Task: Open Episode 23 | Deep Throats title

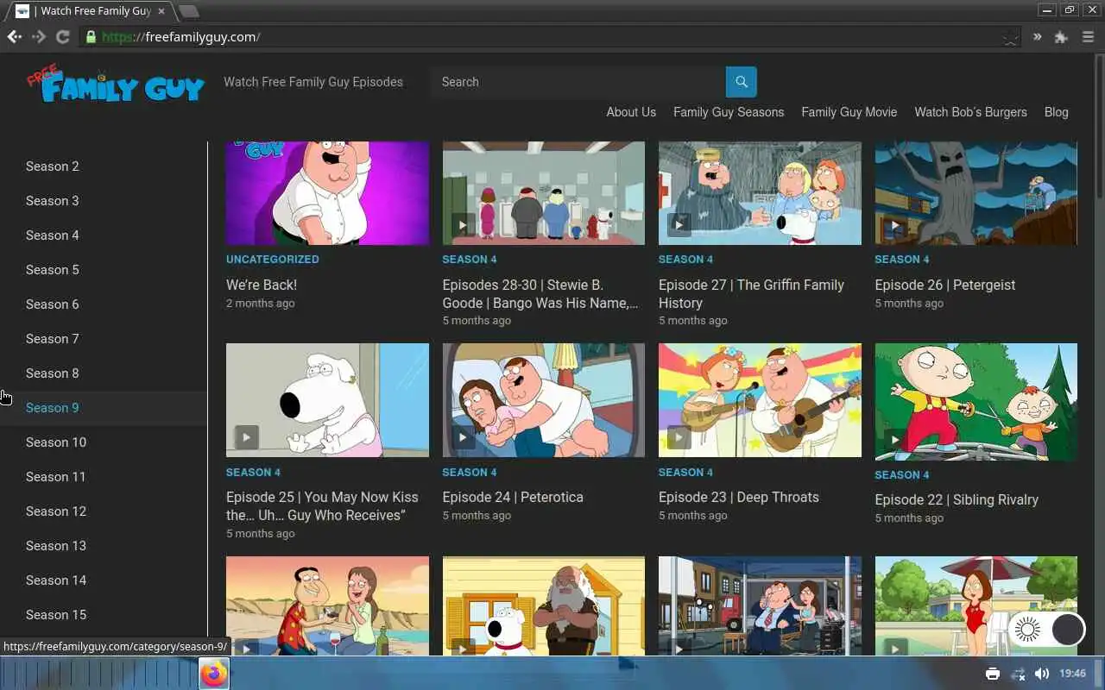Action: click(739, 497)
